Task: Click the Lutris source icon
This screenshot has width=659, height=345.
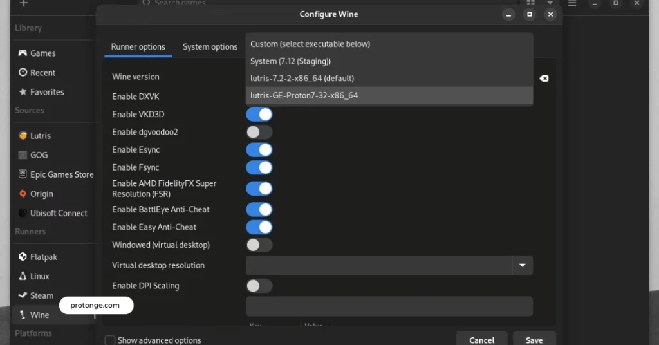Action: (x=23, y=136)
